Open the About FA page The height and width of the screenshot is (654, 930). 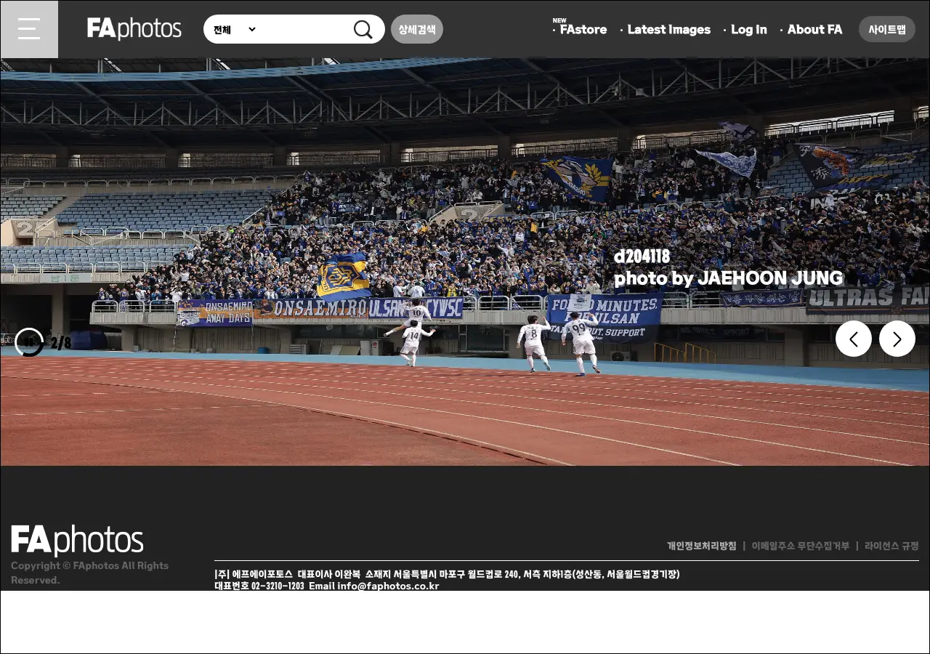click(x=814, y=30)
